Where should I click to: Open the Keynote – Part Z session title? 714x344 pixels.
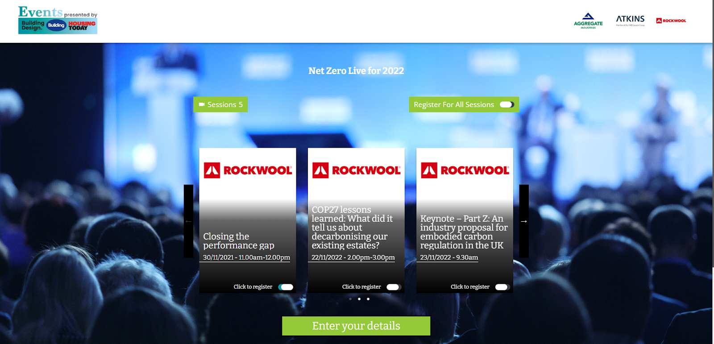(464, 232)
